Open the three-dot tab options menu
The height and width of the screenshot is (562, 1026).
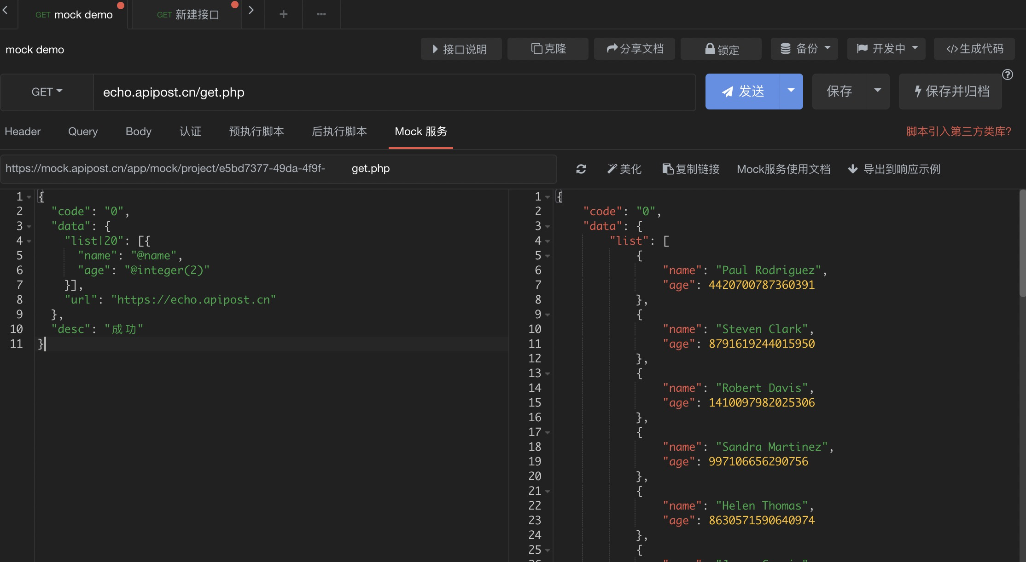(321, 14)
